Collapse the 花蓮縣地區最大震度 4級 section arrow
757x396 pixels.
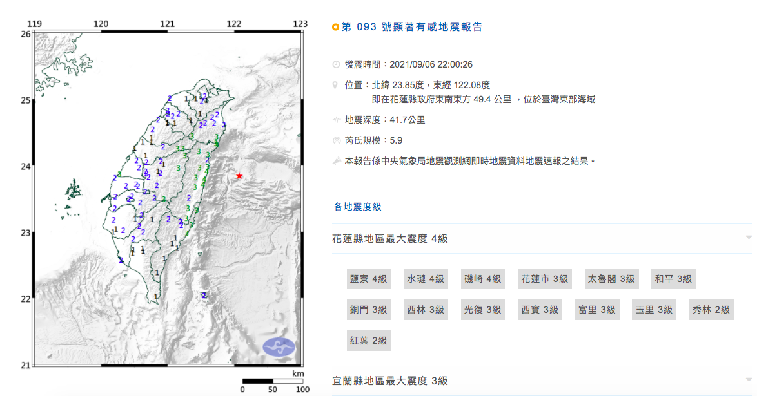pos(748,238)
